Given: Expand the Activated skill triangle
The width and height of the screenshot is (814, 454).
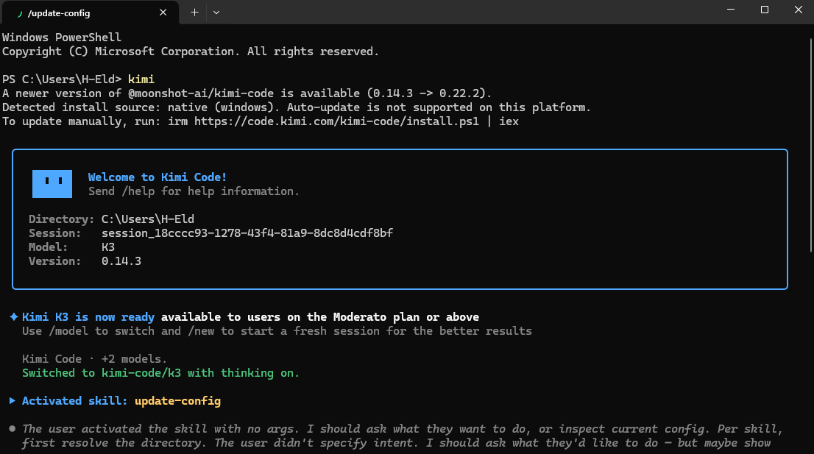Looking at the screenshot, I should [13, 400].
